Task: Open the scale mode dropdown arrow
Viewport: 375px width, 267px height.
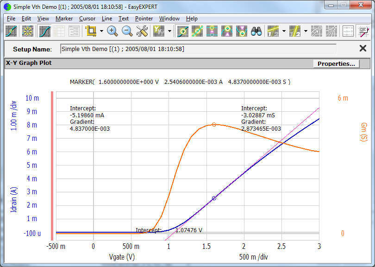Action: 102,31
